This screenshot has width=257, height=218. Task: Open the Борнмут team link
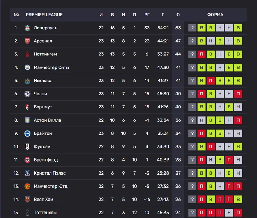point(43,107)
